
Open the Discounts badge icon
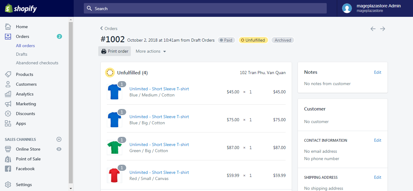pyautogui.click(x=8, y=114)
